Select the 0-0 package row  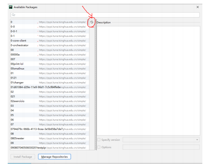click(49, 27)
